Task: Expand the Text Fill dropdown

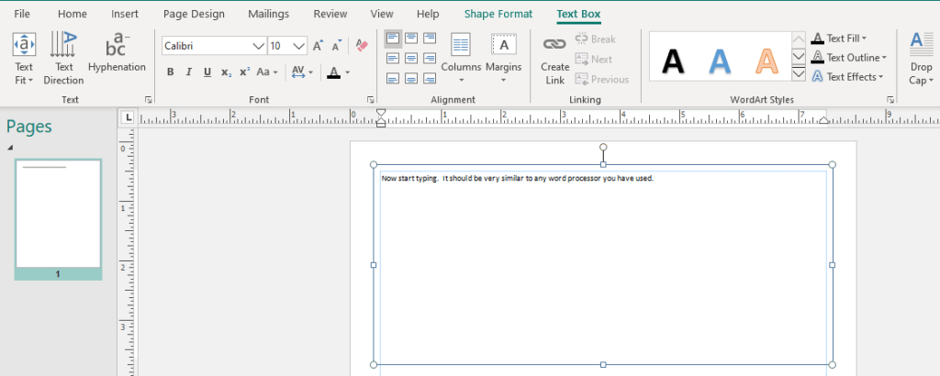Action: (x=864, y=39)
